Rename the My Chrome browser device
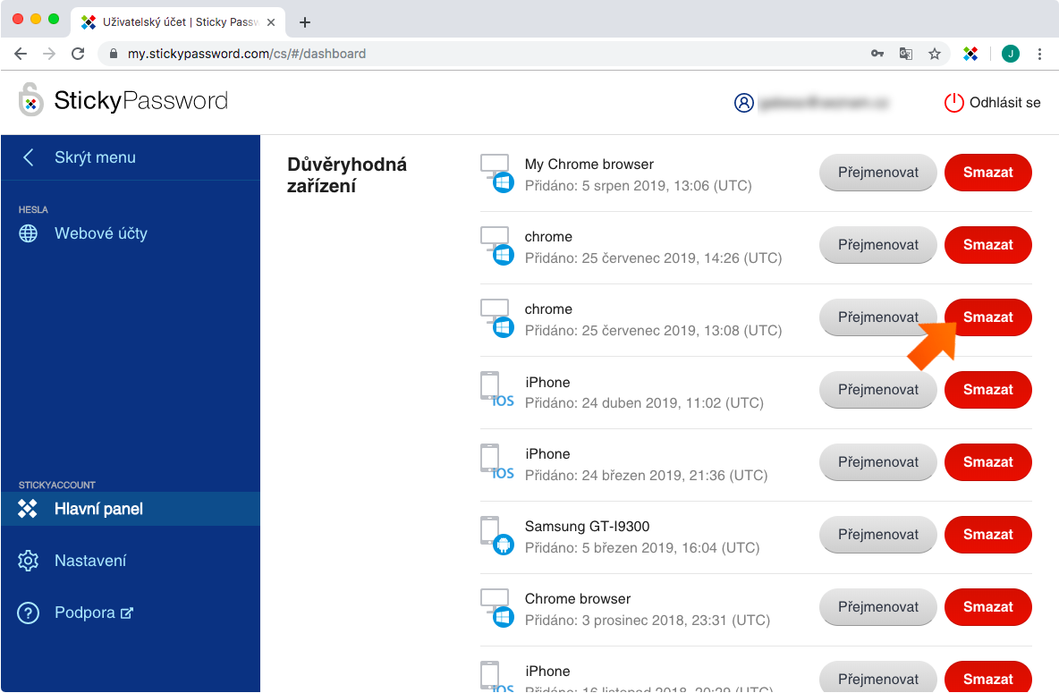The height and width of the screenshot is (693, 1059). coord(878,173)
